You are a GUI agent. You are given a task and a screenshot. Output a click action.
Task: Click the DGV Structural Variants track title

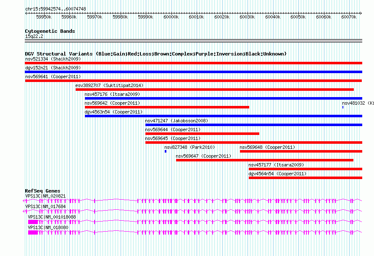(x=155, y=54)
